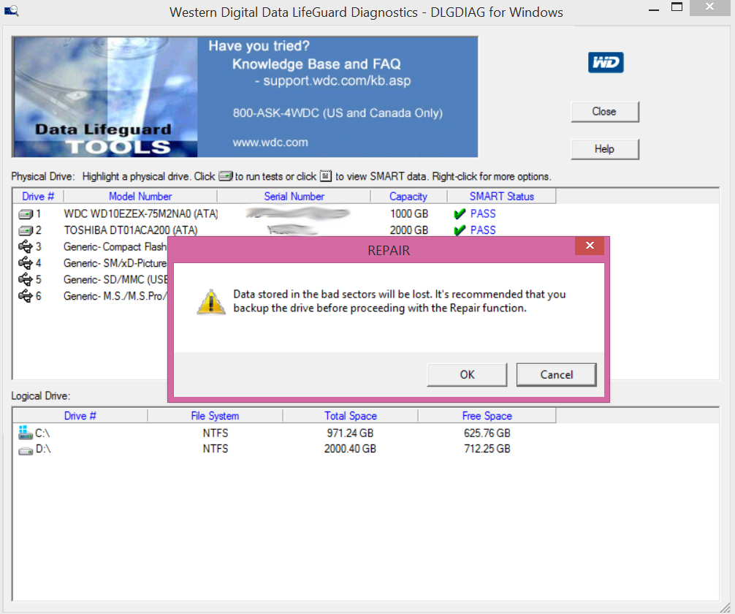Click support.wdc.com/kb.asp link in banner
The image size is (735, 614).
point(337,80)
